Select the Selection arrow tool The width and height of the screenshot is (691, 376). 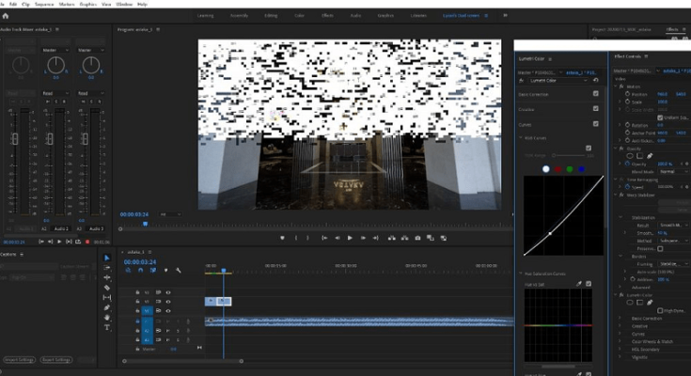point(106,258)
